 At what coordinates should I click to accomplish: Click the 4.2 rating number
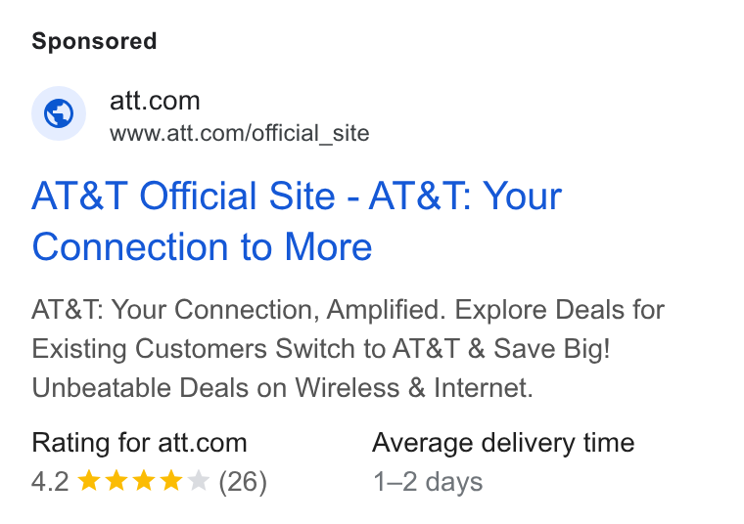coord(50,482)
